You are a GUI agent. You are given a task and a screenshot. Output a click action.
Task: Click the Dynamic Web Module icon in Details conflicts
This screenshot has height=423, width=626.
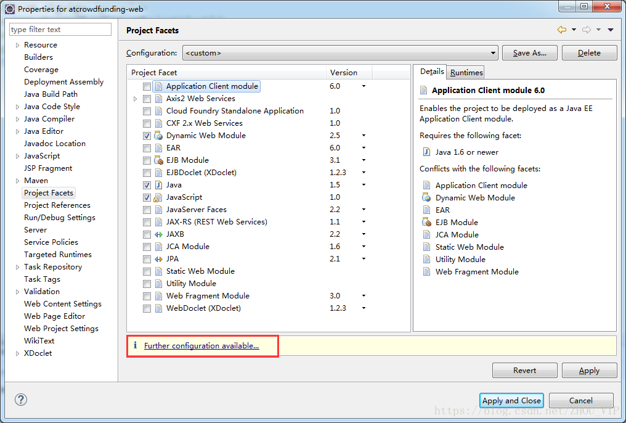(x=426, y=197)
